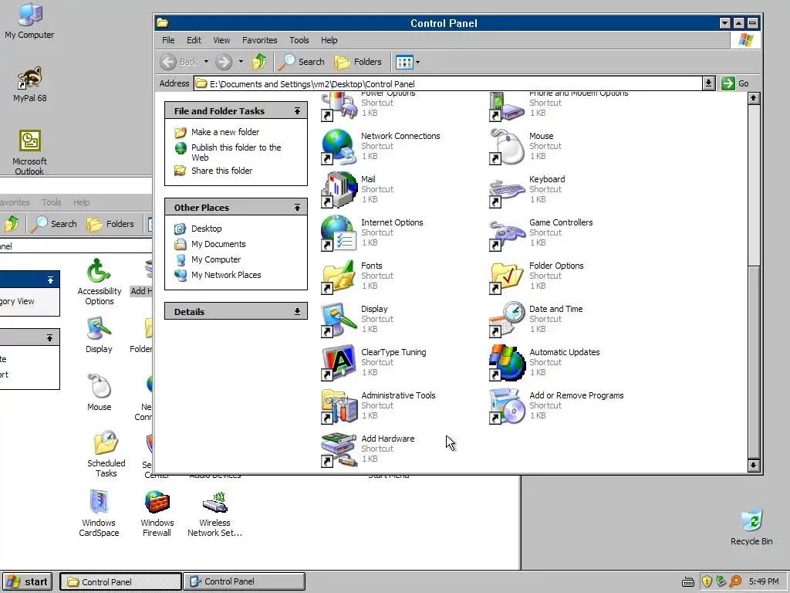Viewport: 790px width, 593px height.
Task: Select Scheduled Tasks icon in back window
Action: tap(106, 442)
